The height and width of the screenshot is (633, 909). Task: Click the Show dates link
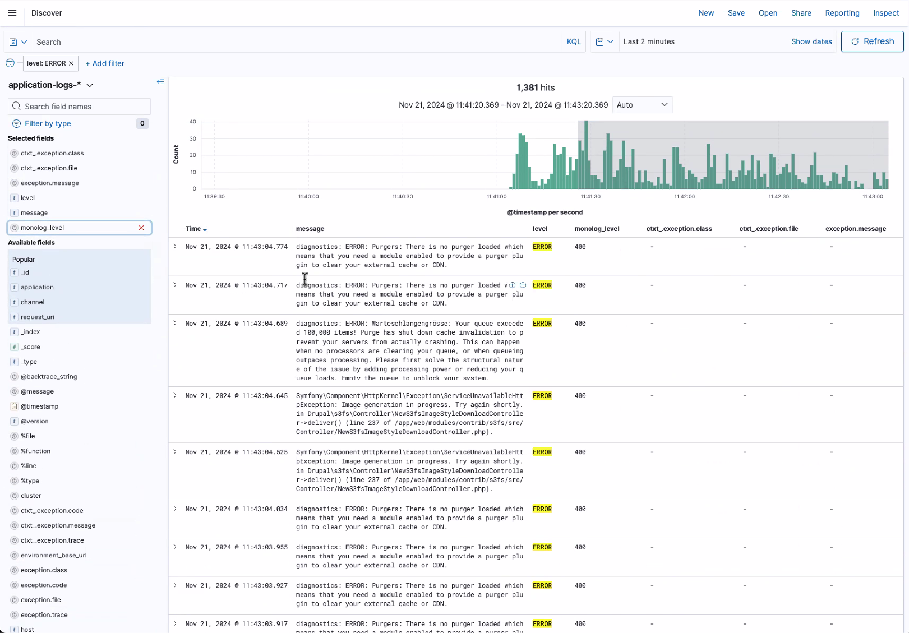coord(811,41)
